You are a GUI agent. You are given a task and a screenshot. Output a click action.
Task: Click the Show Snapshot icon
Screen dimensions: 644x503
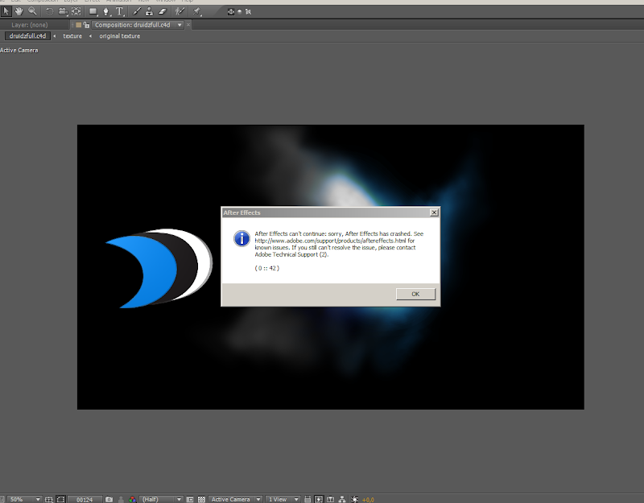121,499
